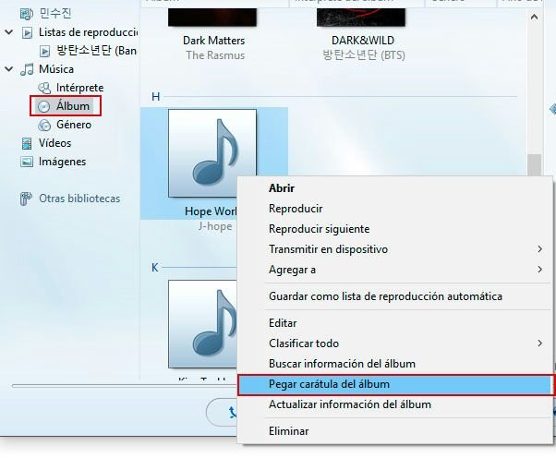Viewport: 556px width, 458px height.
Task: Expand the Transmitir en dispositivo submenu arrow
Action: coord(539,249)
